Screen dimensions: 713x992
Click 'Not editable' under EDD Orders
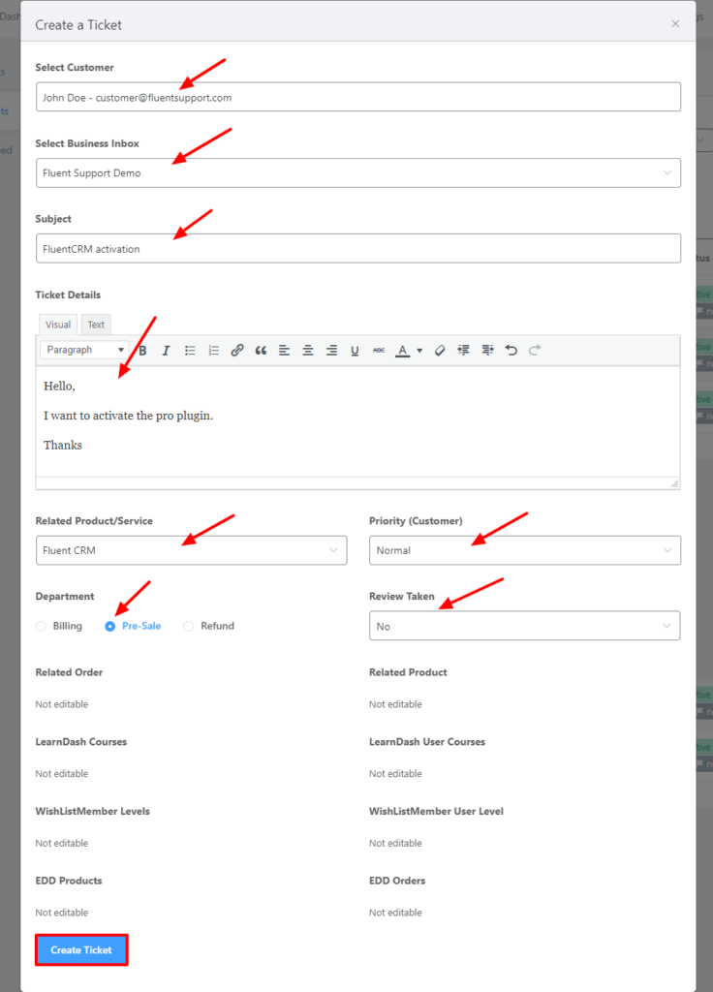pyautogui.click(x=395, y=913)
